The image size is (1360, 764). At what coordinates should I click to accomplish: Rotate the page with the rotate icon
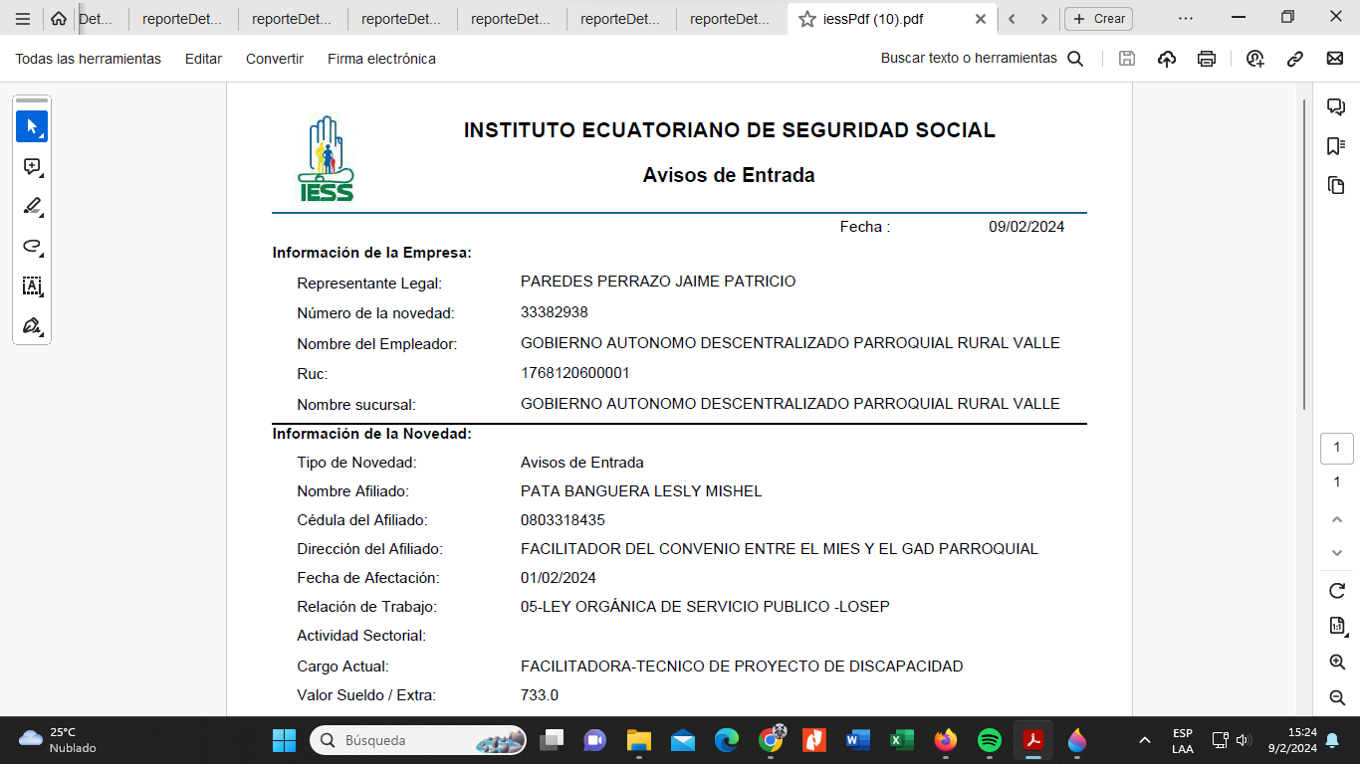point(1337,591)
